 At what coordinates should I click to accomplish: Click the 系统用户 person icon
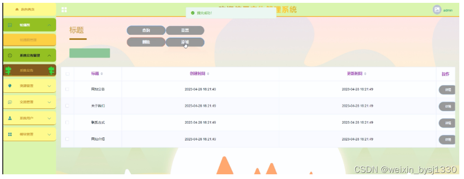click(10, 118)
